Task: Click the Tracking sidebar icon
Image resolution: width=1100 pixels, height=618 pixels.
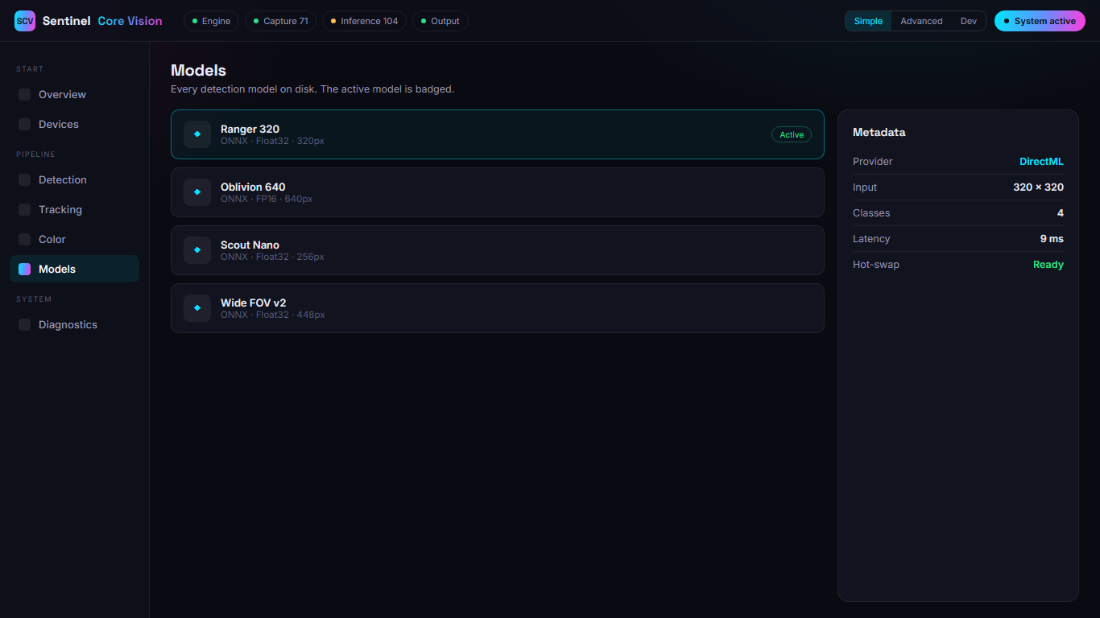Action: 24,209
